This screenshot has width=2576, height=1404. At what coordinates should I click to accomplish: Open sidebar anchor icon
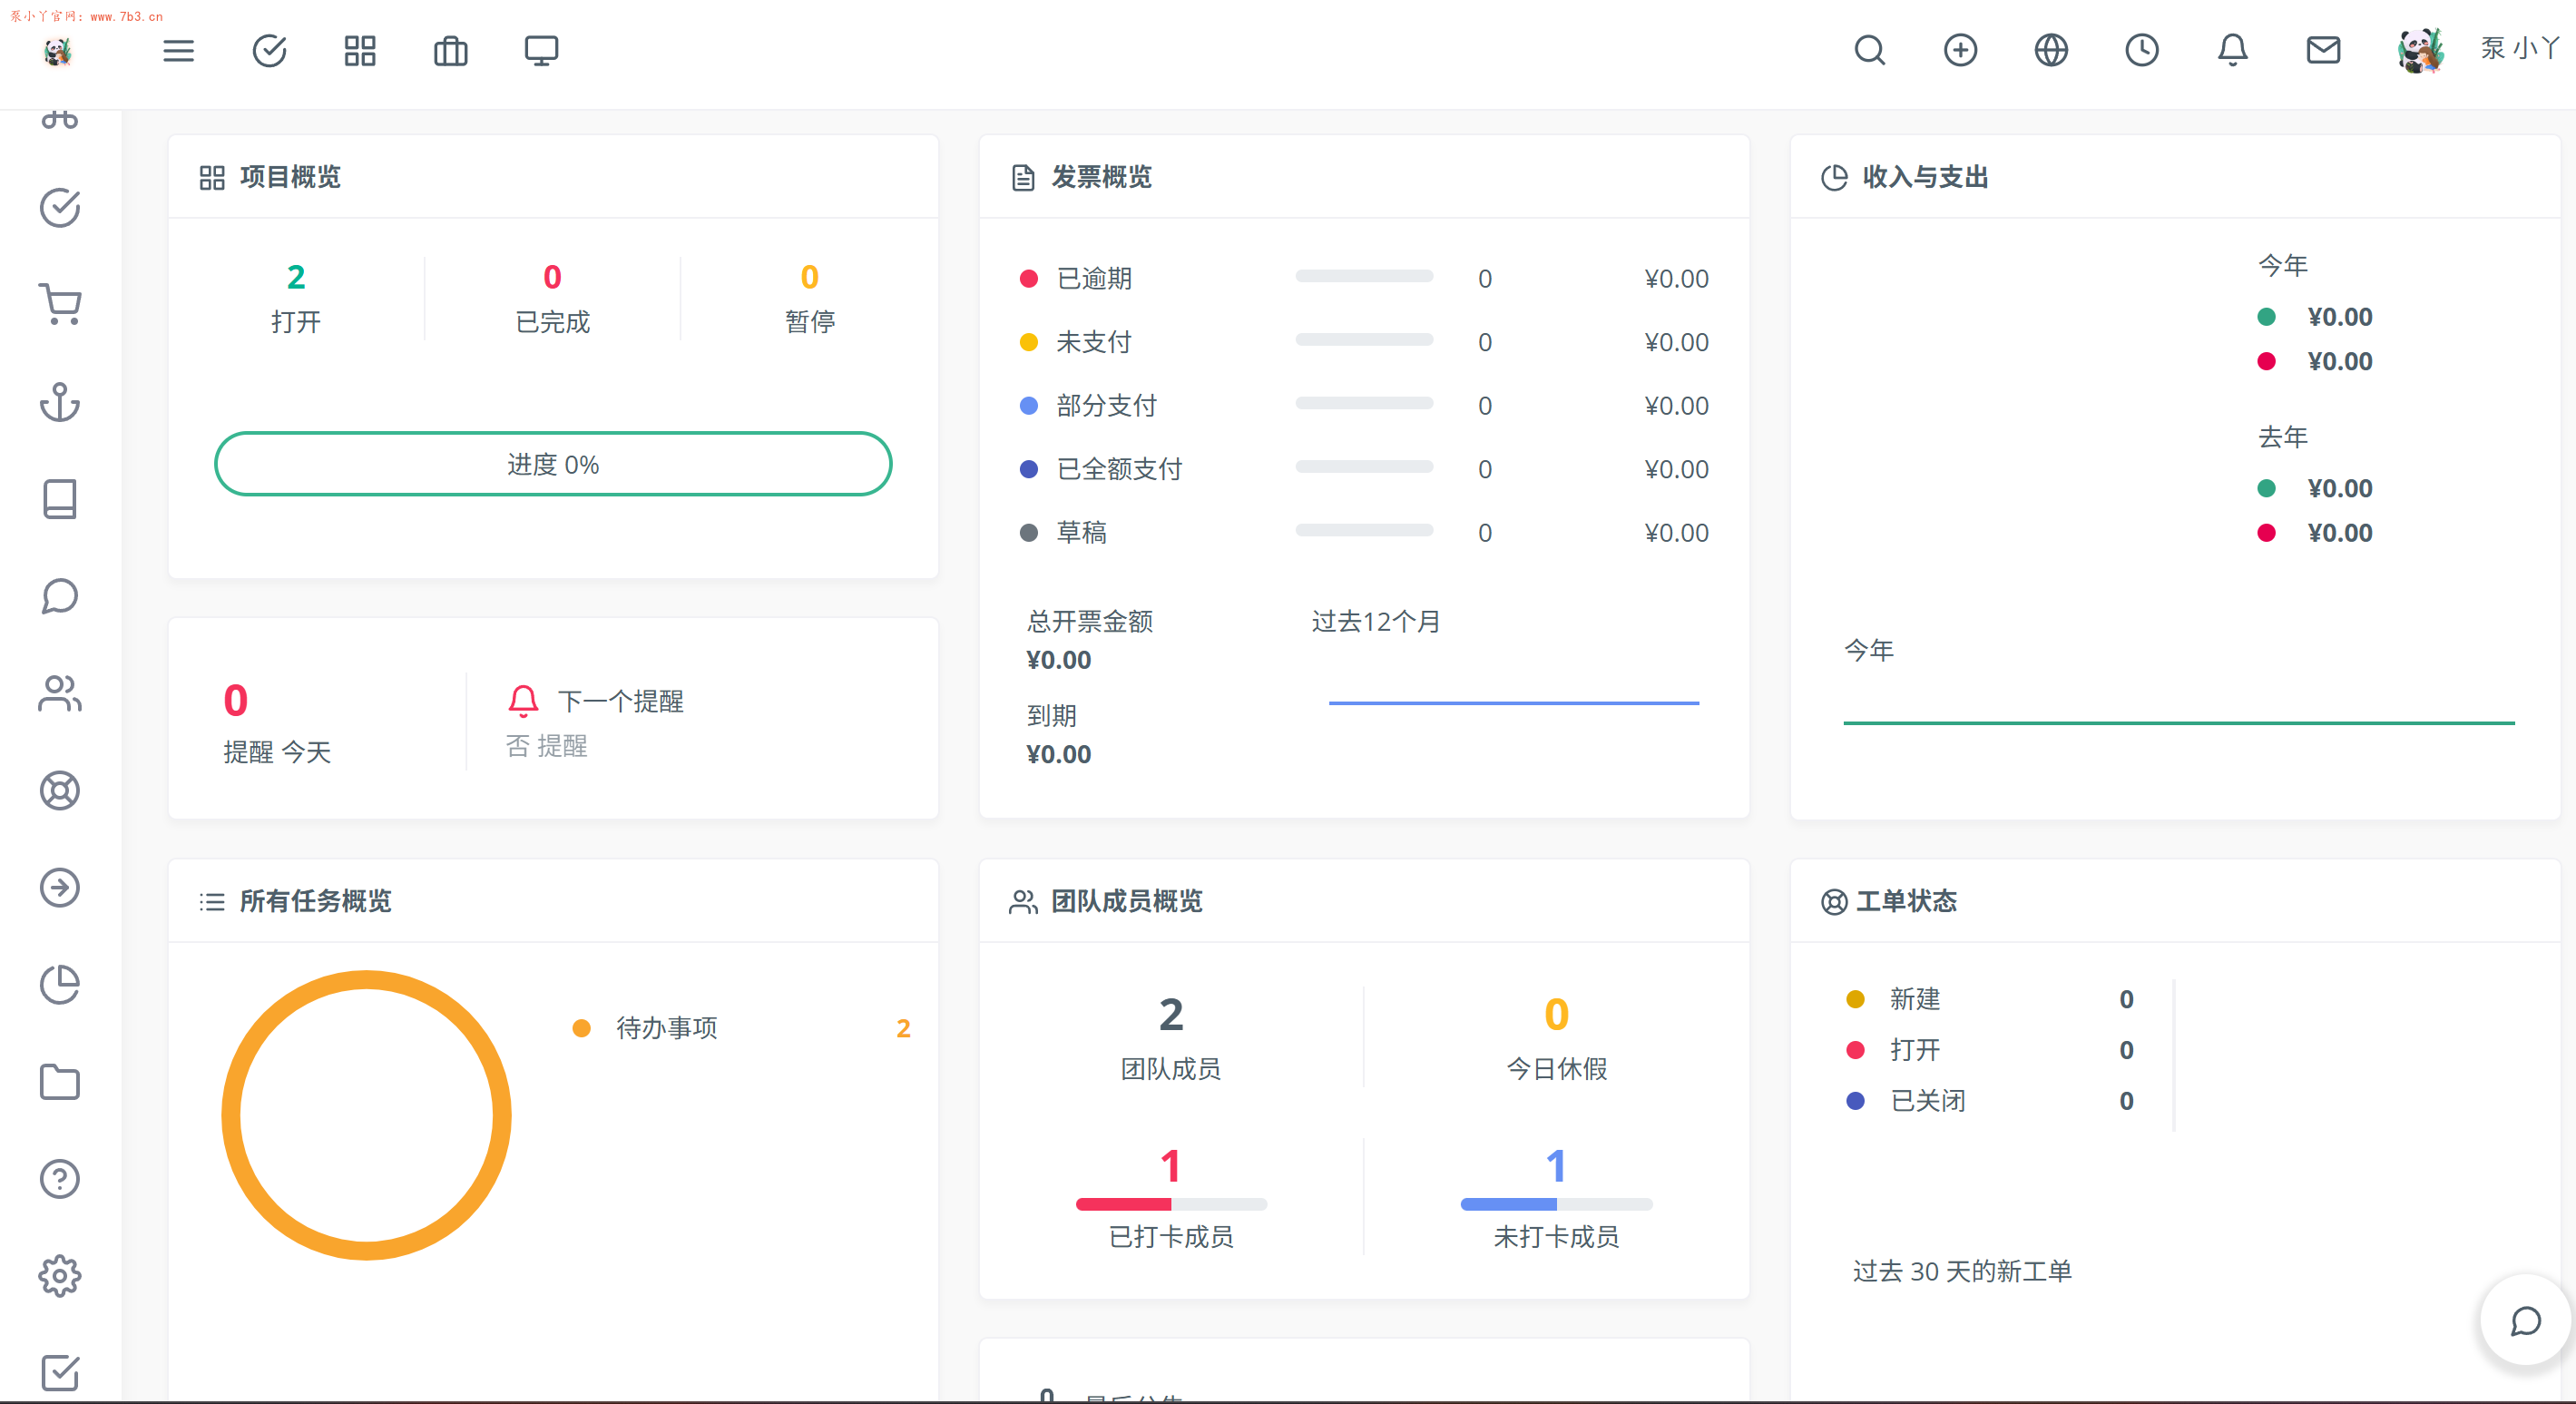[60, 401]
